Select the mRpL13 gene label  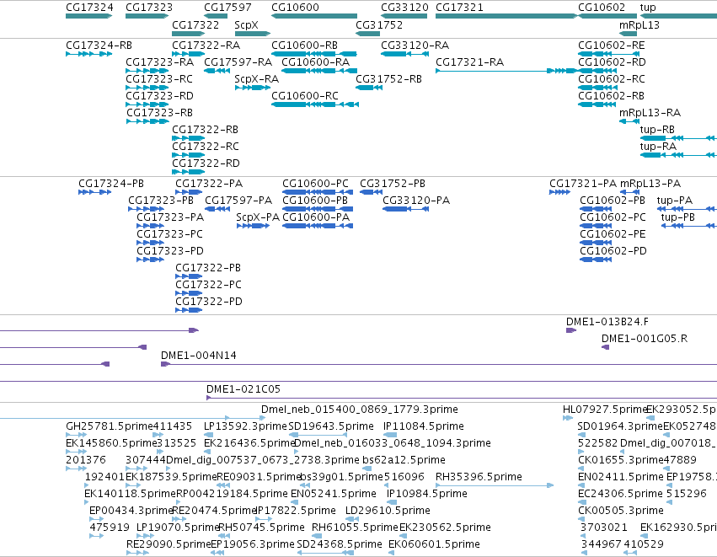(x=639, y=24)
